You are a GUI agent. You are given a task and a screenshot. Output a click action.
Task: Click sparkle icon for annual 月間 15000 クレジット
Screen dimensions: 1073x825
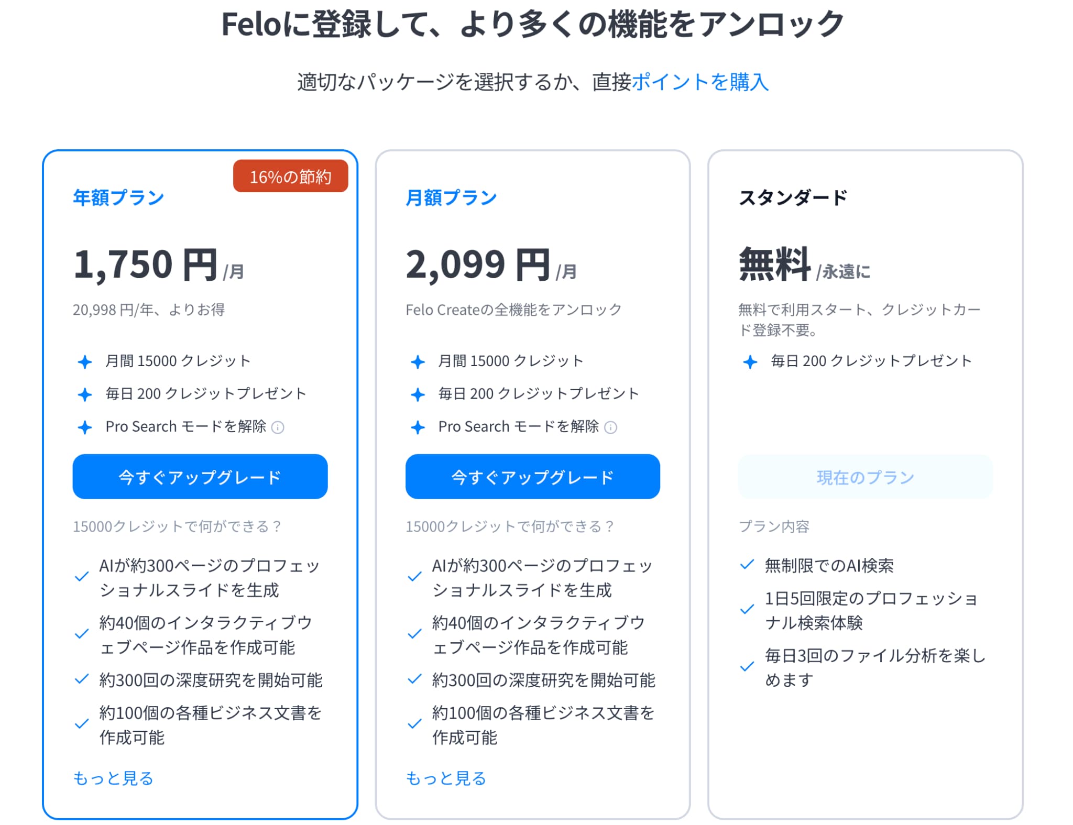pos(85,361)
